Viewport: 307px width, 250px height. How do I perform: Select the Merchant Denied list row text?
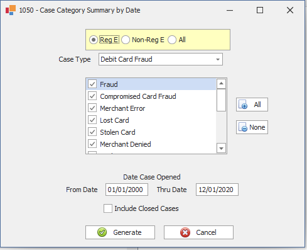[x=126, y=144]
